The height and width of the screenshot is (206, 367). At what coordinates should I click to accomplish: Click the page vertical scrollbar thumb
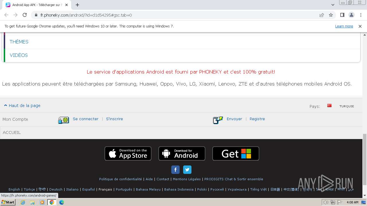click(x=364, y=159)
